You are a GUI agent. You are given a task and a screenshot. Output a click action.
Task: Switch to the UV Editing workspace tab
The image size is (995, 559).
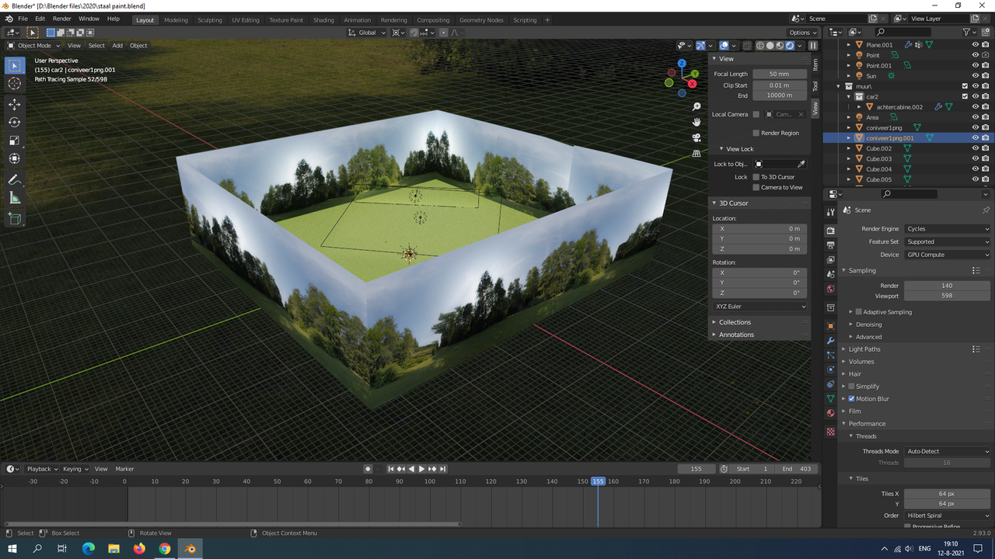pyautogui.click(x=246, y=20)
